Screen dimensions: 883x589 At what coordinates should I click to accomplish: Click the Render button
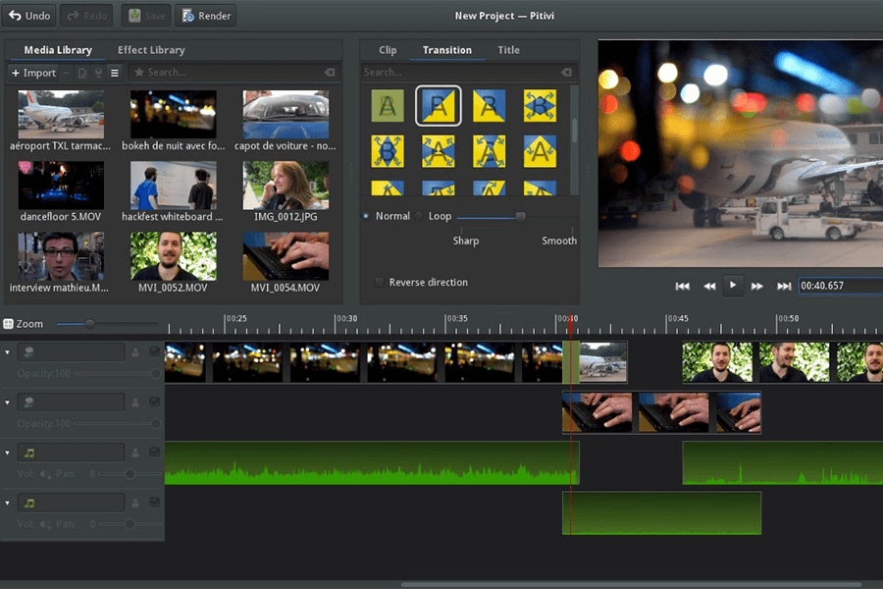(x=205, y=16)
